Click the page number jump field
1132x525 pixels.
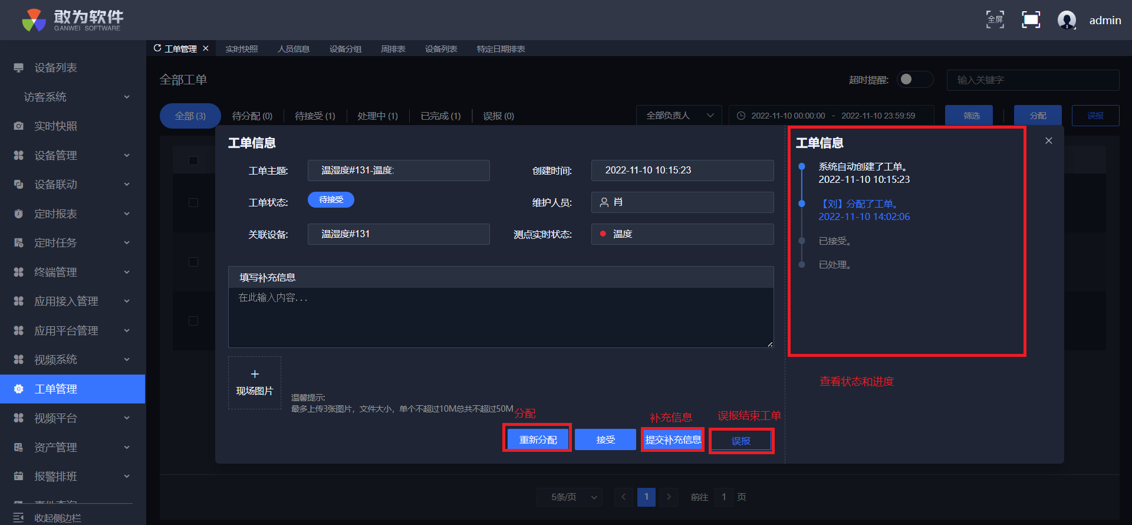tap(724, 497)
